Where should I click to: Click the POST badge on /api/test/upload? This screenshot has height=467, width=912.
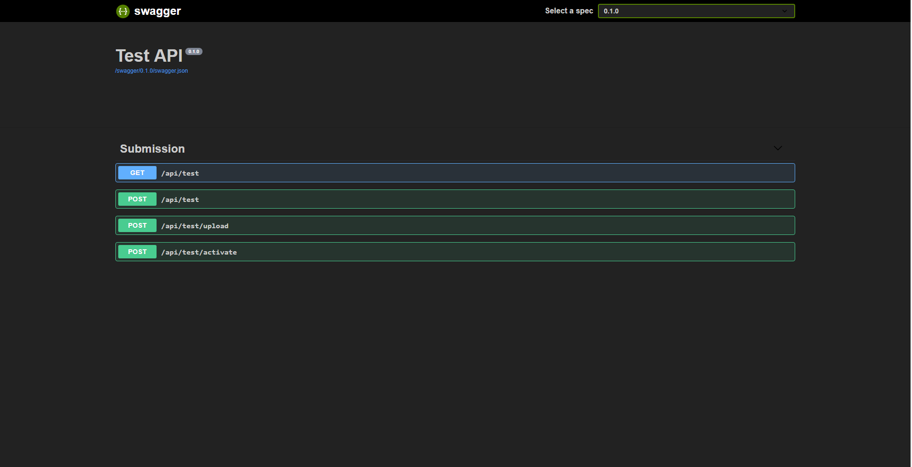(x=137, y=225)
